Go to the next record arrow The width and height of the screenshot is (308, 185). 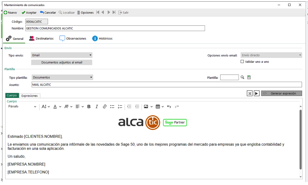(x=109, y=12)
